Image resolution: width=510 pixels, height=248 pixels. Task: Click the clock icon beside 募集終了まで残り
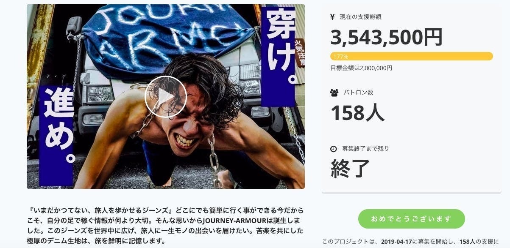point(334,149)
